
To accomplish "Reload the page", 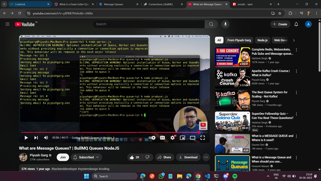I will [x=20, y=13].
